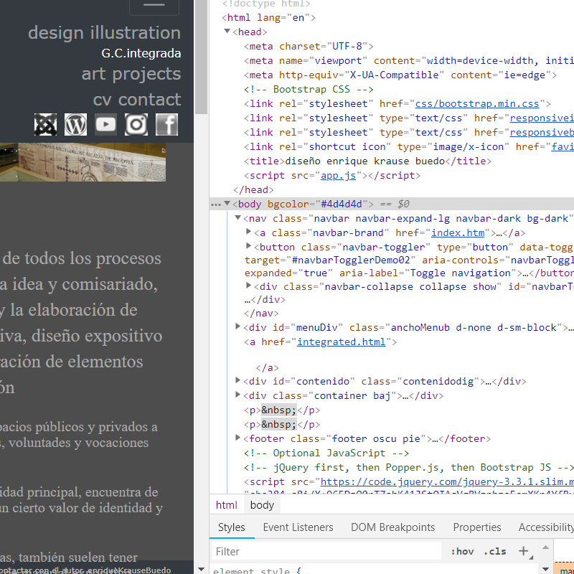Image resolution: width=574 pixels, height=574 pixels.
Task: Open the DOM Breakpoints tab
Action: coord(392,527)
